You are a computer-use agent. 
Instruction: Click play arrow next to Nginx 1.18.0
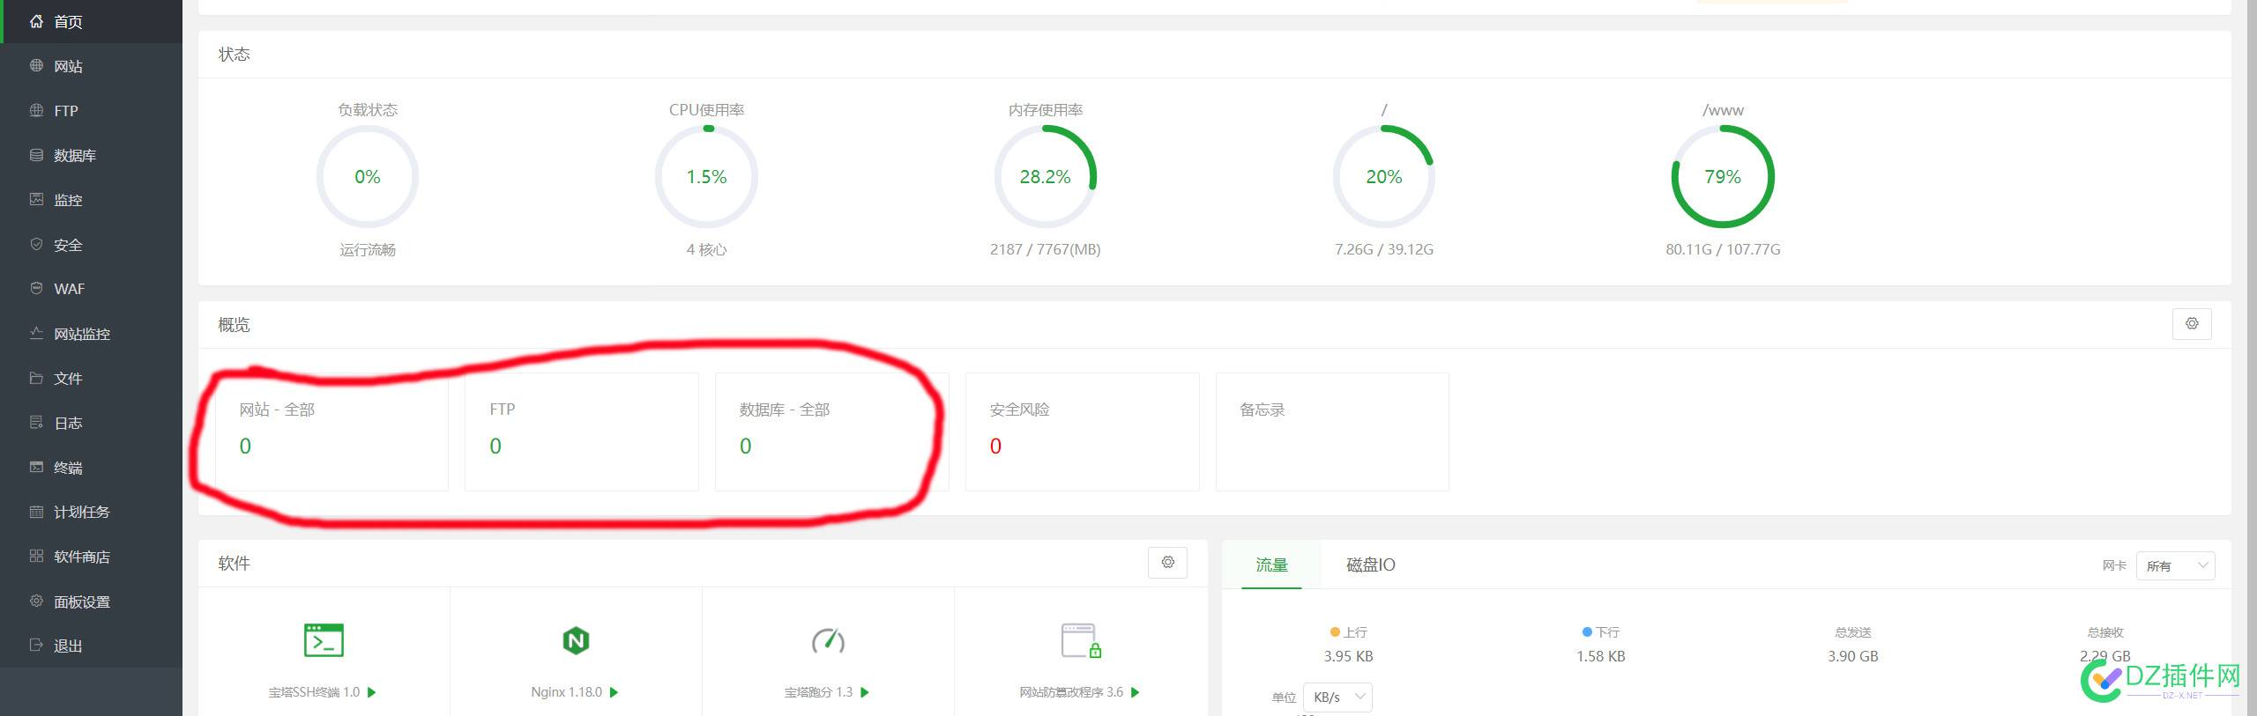pos(614,692)
